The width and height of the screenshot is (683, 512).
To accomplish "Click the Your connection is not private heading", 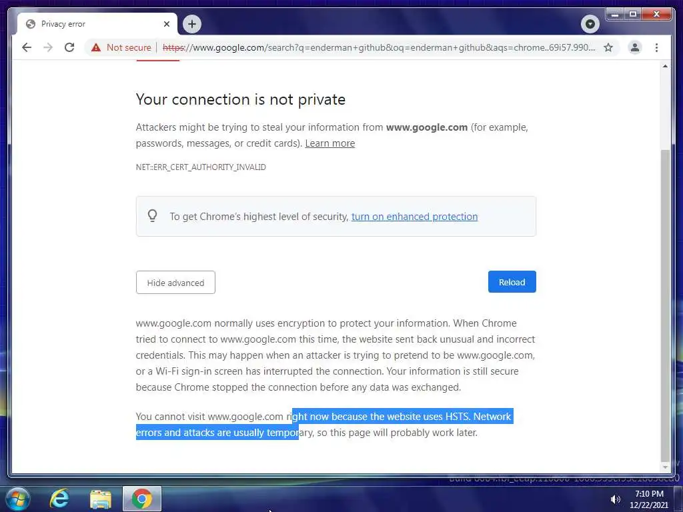I will pyautogui.click(x=240, y=99).
